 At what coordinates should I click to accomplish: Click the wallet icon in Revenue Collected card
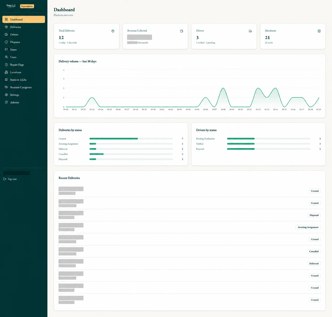[x=182, y=31]
